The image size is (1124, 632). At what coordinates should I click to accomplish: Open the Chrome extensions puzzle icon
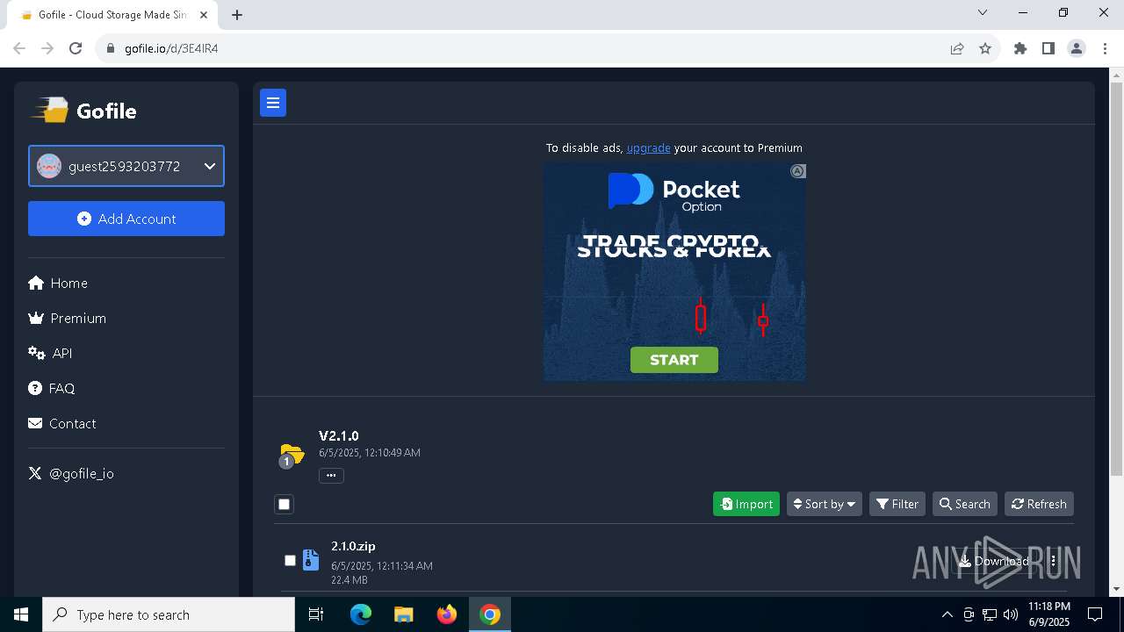pyautogui.click(x=1020, y=48)
